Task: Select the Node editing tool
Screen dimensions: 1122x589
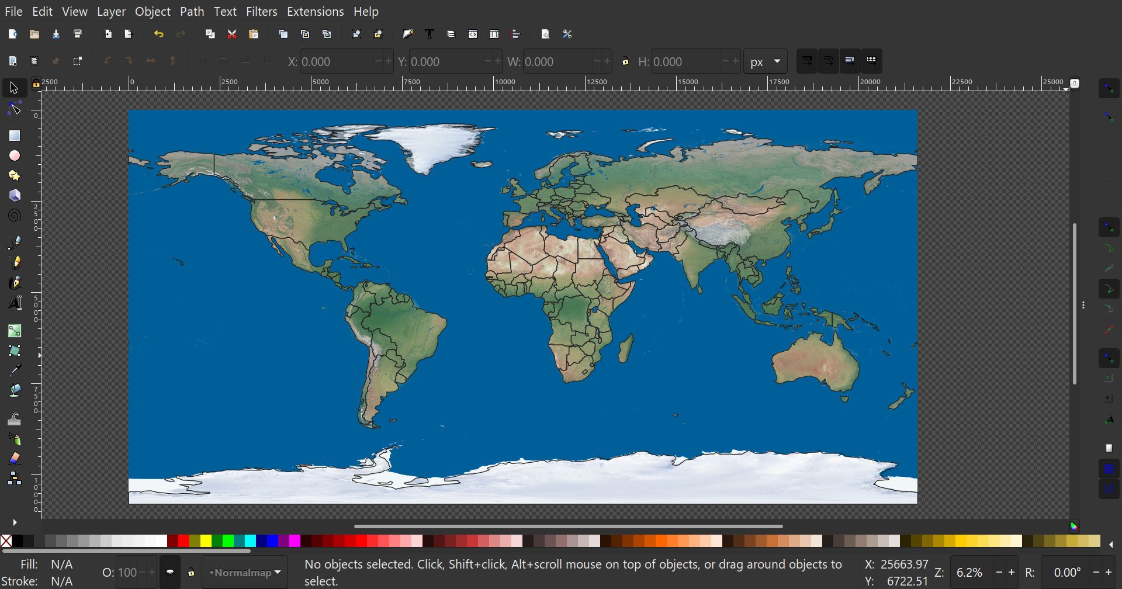Action: click(14, 108)
